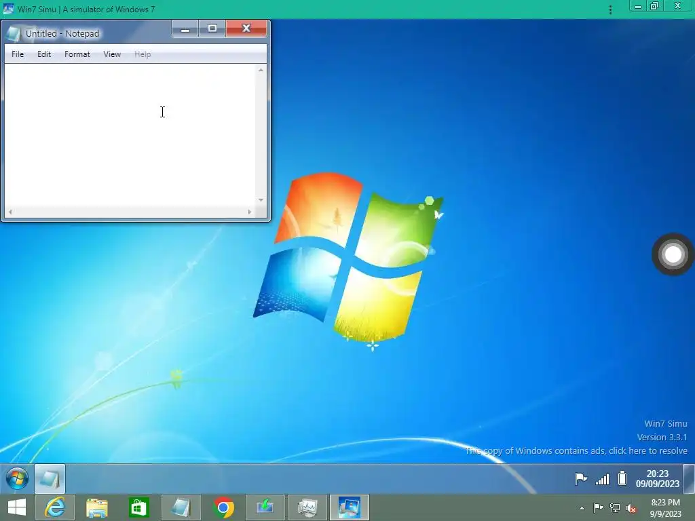Screen dimensions: 695x521
Task: Open the notepad app in host taskbar
Action: click(x=181, y=507)
